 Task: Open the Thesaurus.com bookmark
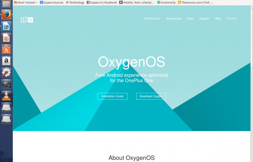pyautogui.click(x=195, y=3)
